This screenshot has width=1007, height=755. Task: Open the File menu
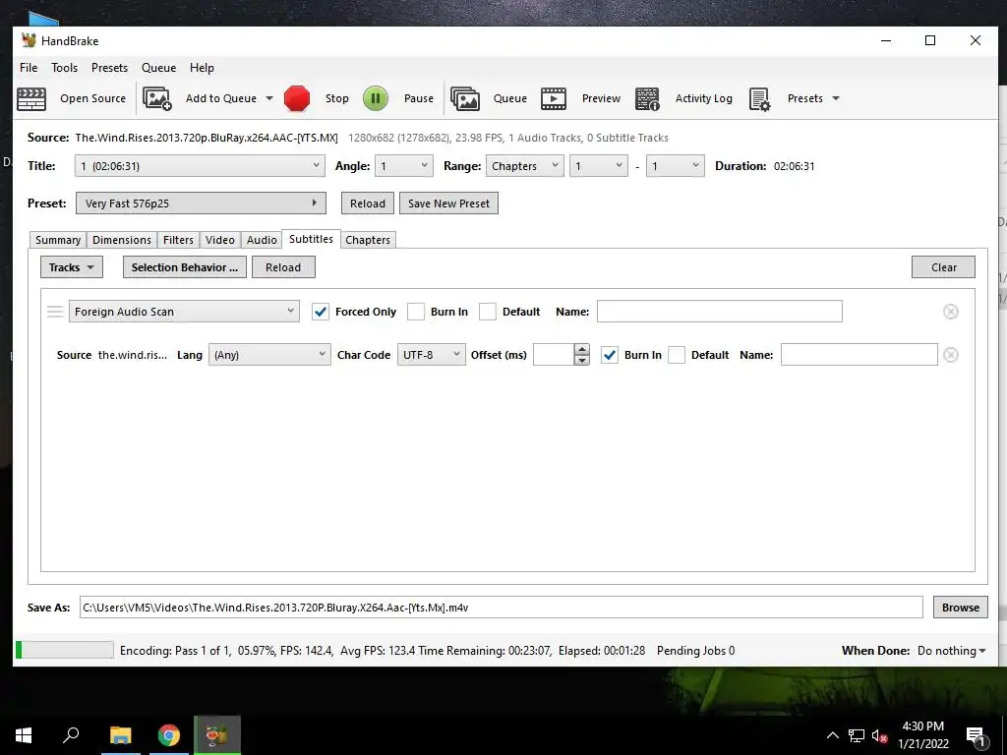pyautogui.click(x=29, y=68)
